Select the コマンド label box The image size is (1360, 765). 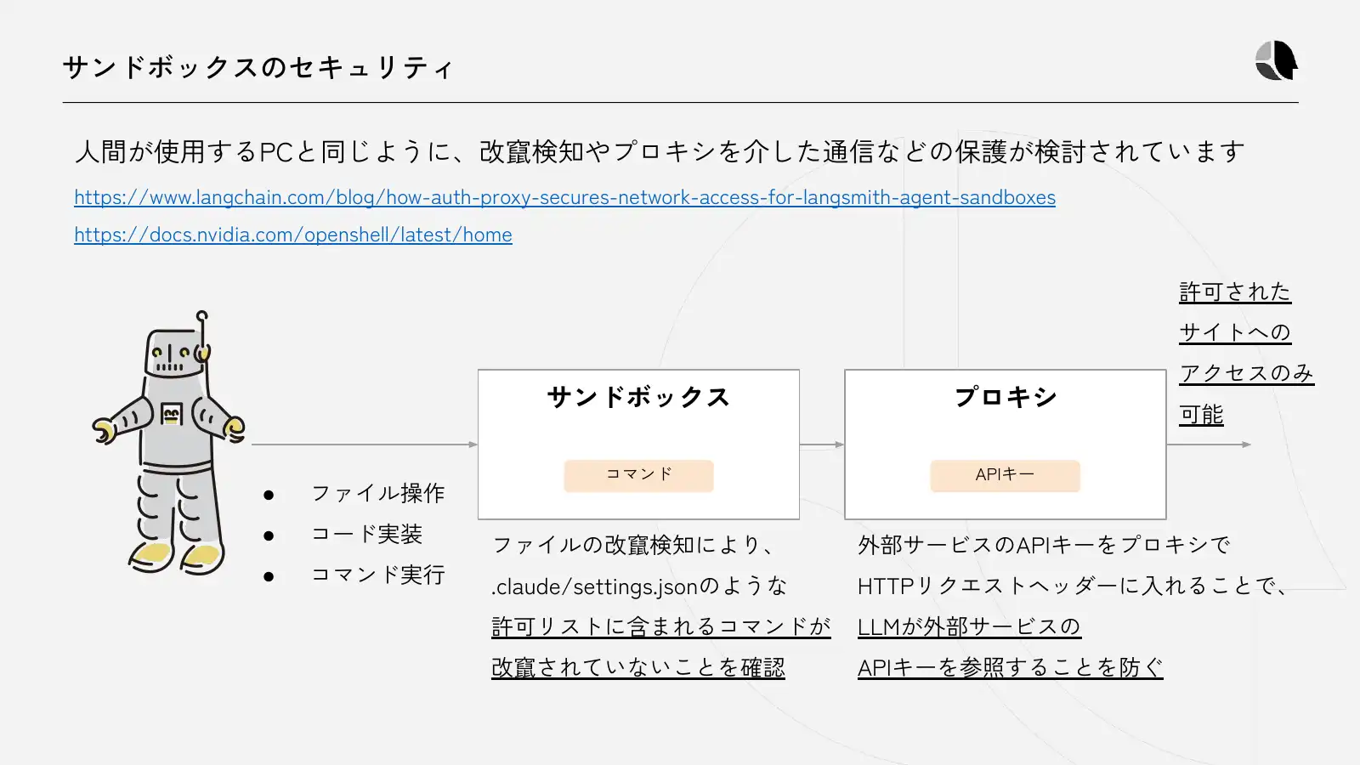tap(638, 475)
